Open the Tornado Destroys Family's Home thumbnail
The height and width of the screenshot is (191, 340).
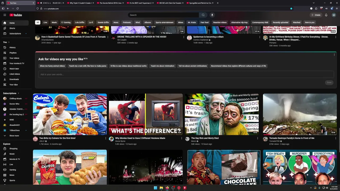tap(300, 114)
